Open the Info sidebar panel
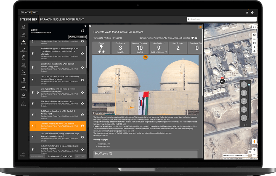This screenshot has width=276, height=176. click(23, 58)
